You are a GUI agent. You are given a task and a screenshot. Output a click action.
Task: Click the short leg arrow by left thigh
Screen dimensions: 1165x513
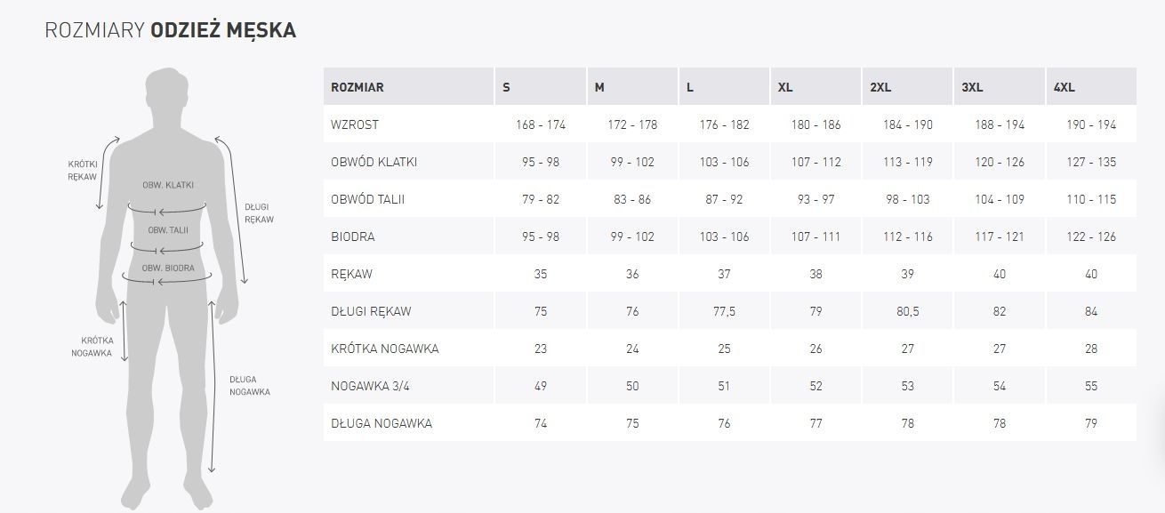[x=124, y=331]
